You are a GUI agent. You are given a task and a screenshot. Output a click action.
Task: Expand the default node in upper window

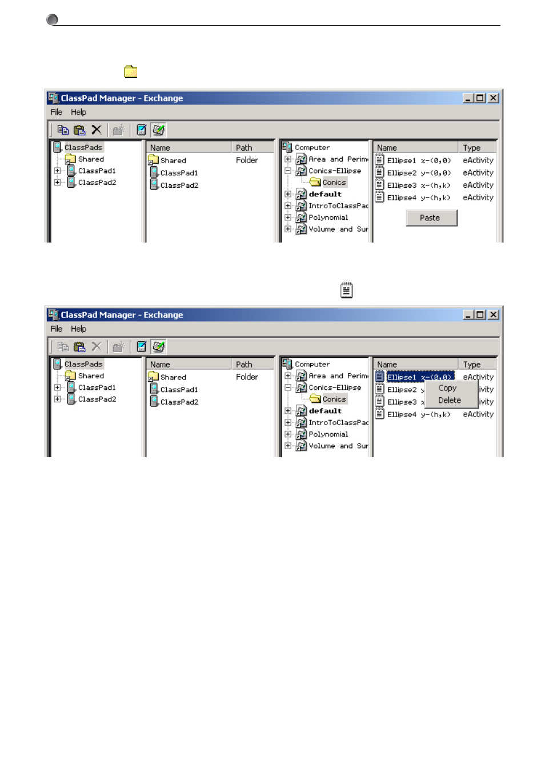click(288, 194)
